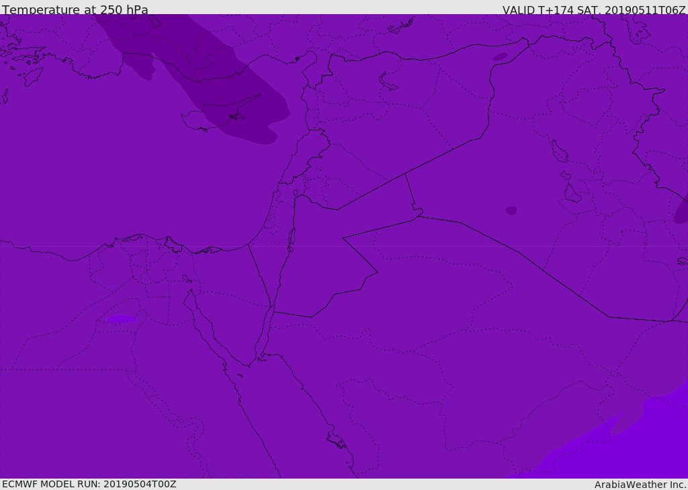Click the 'VALID T+174 SAT. 20190511T06Z' timestamp

click(x=594, y=9)
